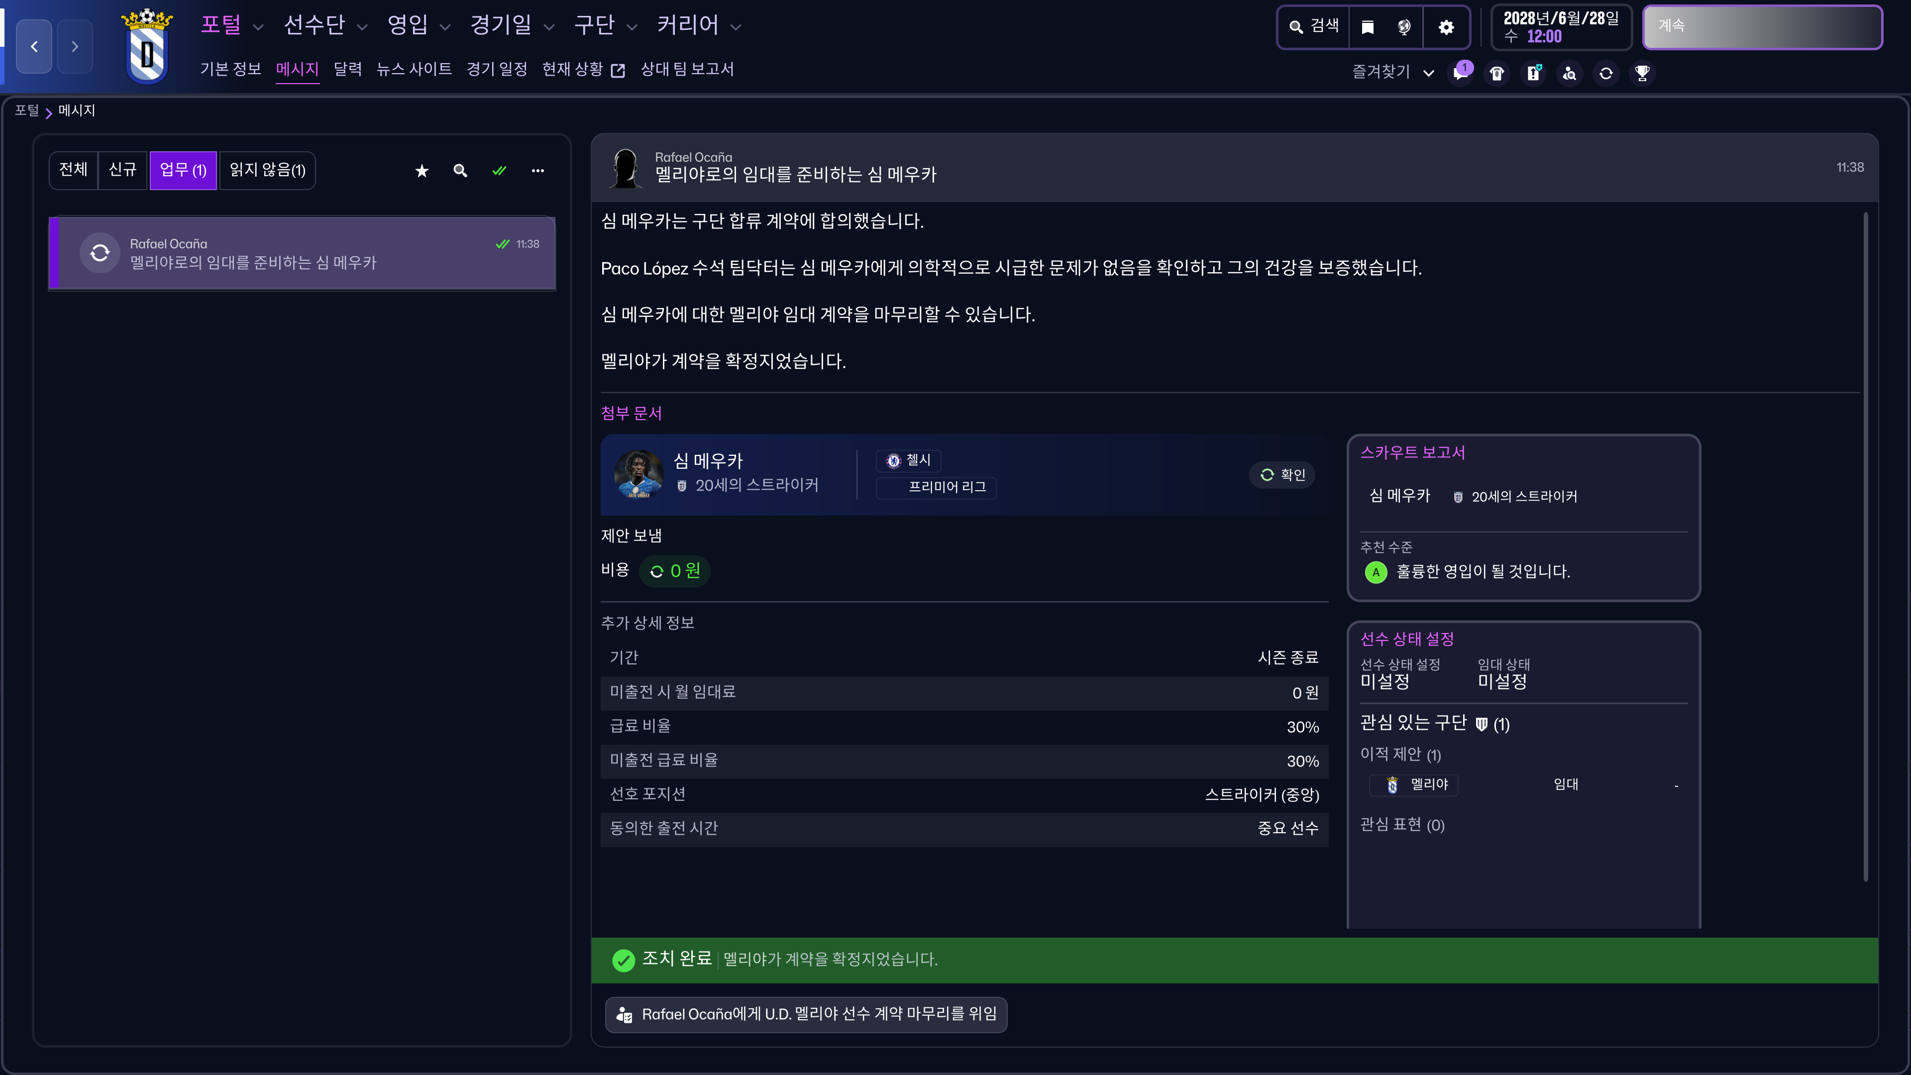Toggle the starred messages filter

point(422,171)
